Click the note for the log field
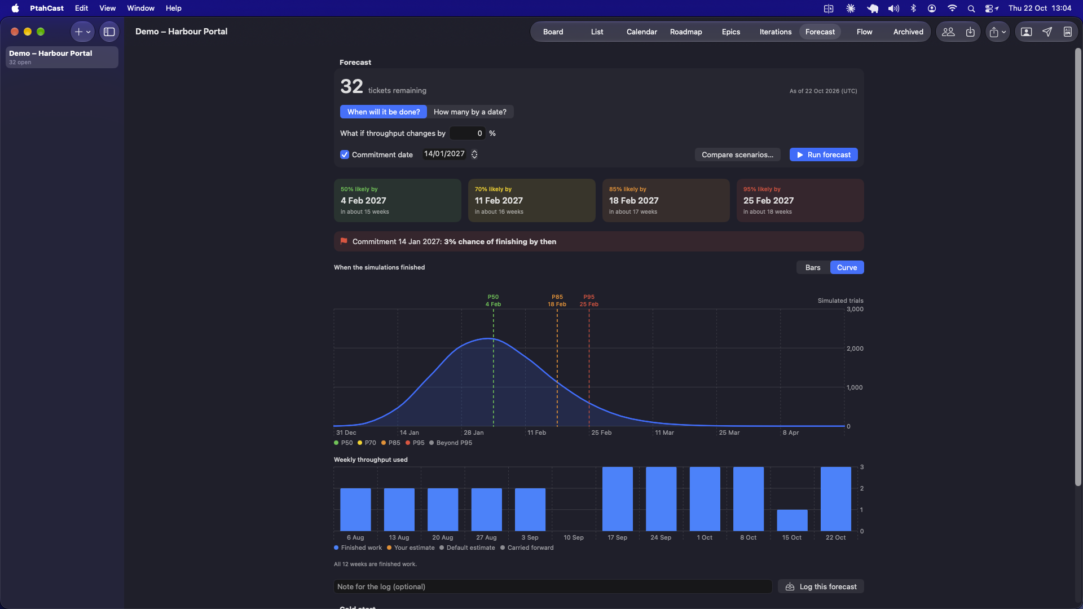 click(553, 587)
